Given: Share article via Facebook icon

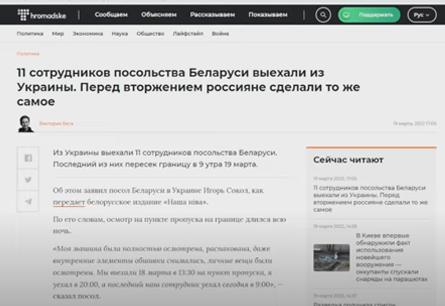Looking at the screenshot, I should coord(28,158).
